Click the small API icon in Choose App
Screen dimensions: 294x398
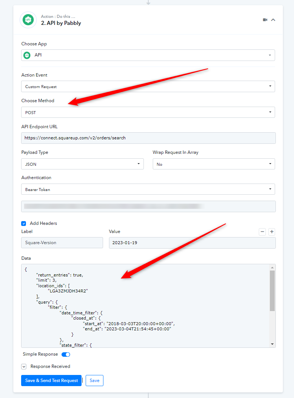[x=27, y=55]
